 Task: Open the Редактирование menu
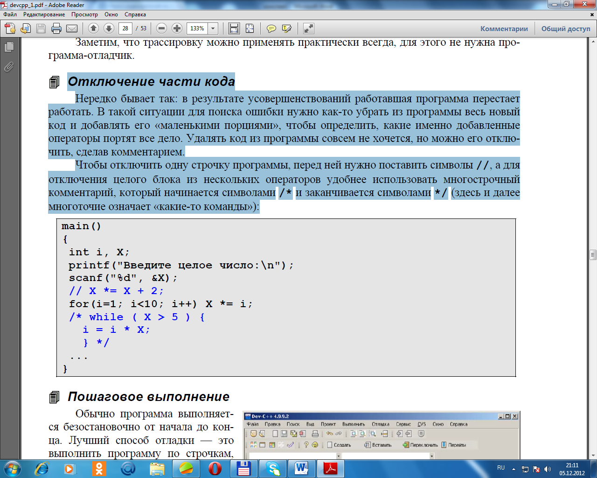point(44,14)
